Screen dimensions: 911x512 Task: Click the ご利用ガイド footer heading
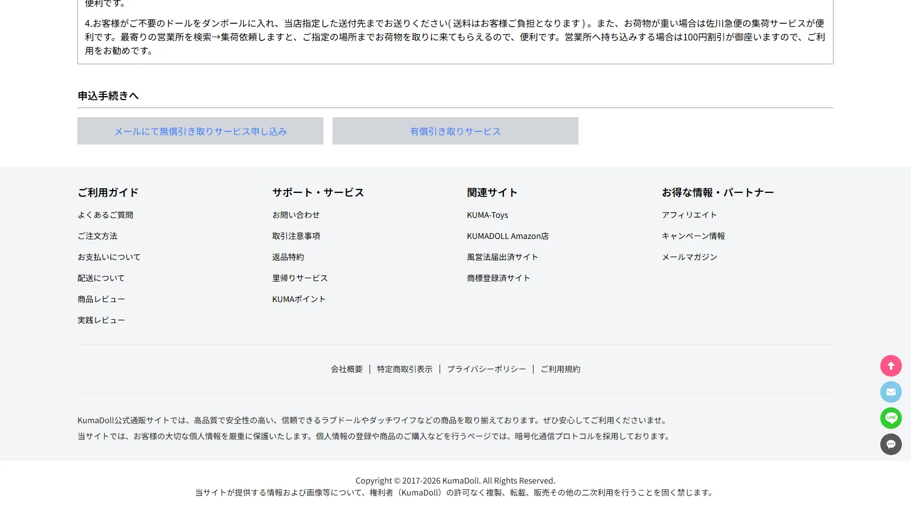(108, 193)
